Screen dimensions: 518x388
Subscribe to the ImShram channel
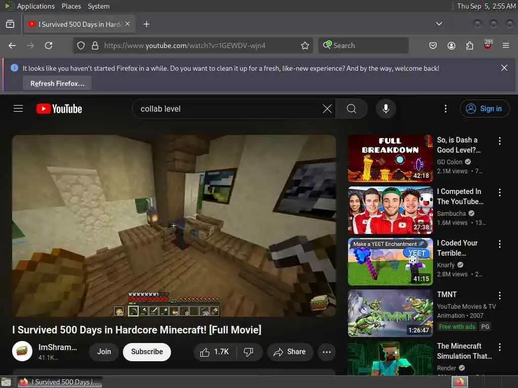click(x=147, y=352)
